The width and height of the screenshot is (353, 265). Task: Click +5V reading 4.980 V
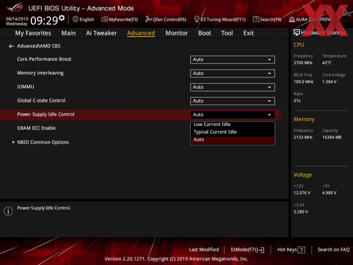(x=329, y=193)
